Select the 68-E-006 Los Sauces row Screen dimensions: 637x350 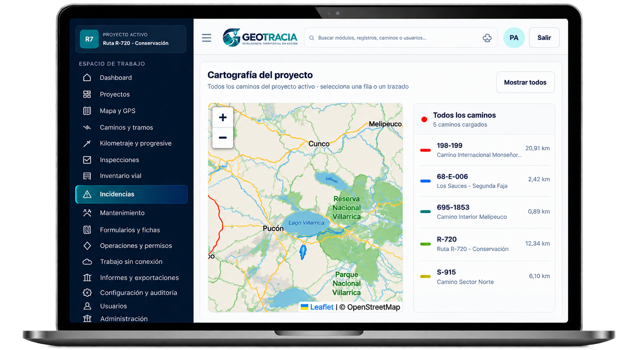click(x=484, y=181)
